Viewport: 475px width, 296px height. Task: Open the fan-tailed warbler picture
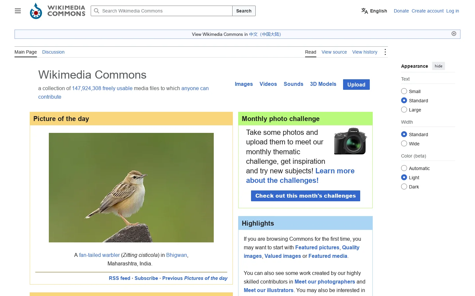[x=131, y=187]
